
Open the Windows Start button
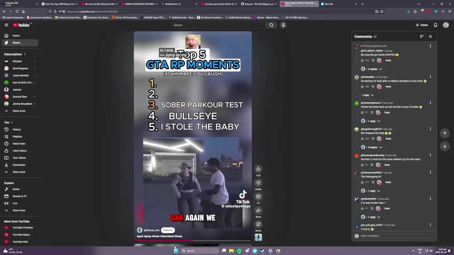pos(176,251)
